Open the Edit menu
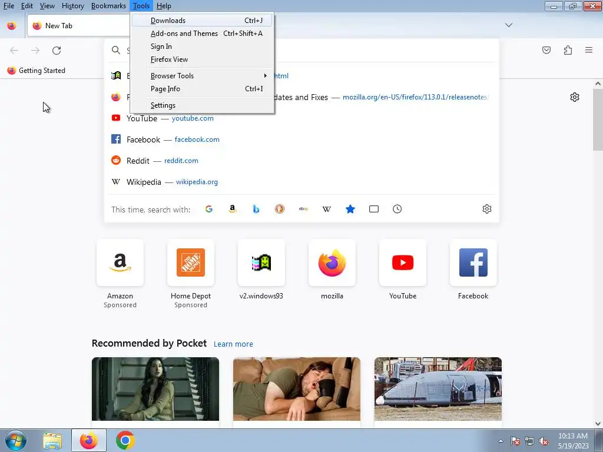The width and height of the screenshot is (603, 452). pos(27,6)
